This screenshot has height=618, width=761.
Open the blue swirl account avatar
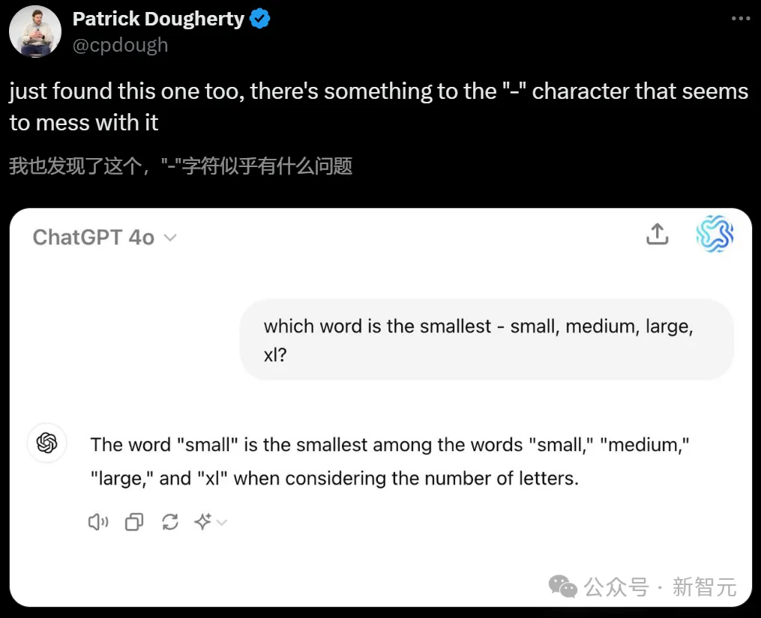714,234
